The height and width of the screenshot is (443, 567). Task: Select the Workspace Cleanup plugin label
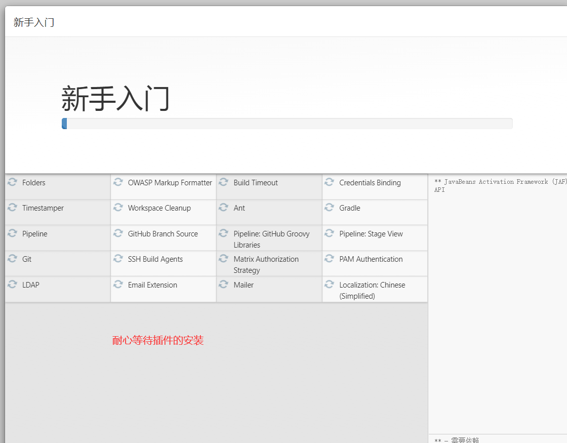coord(159,208)
